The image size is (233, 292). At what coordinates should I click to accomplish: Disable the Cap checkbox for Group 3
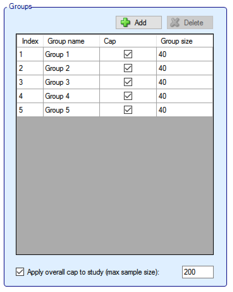pyautogui.click(x=128, y=82)
